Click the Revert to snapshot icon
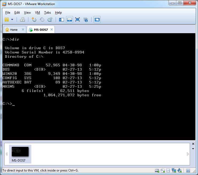The height and width of the screenshot is (175, 198). 42,20
